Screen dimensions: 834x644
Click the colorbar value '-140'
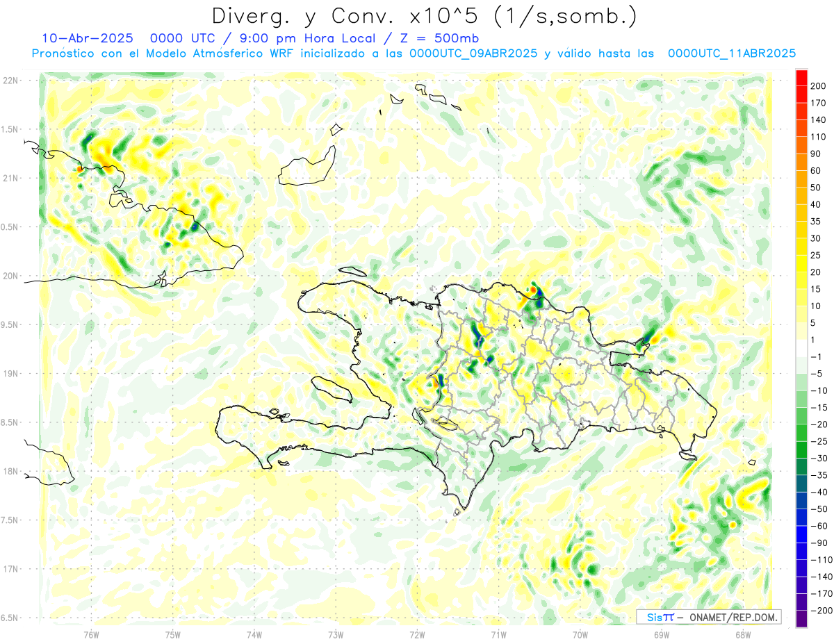click(821, 577)
